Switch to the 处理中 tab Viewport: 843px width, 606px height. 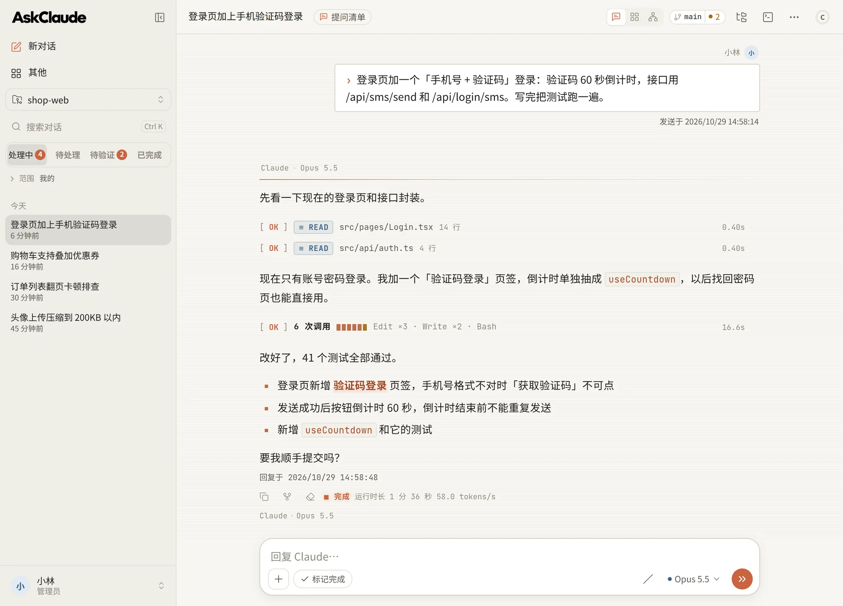[27, 155]
